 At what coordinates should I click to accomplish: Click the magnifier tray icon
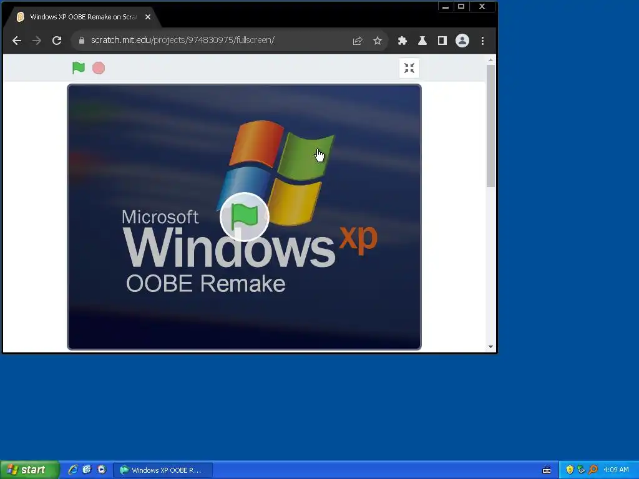click(x=593, y=470)
